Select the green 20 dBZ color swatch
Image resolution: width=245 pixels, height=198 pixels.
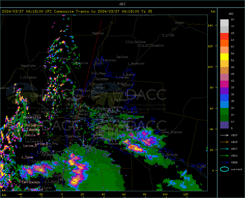pyautogui.click(x=224, y=111)
